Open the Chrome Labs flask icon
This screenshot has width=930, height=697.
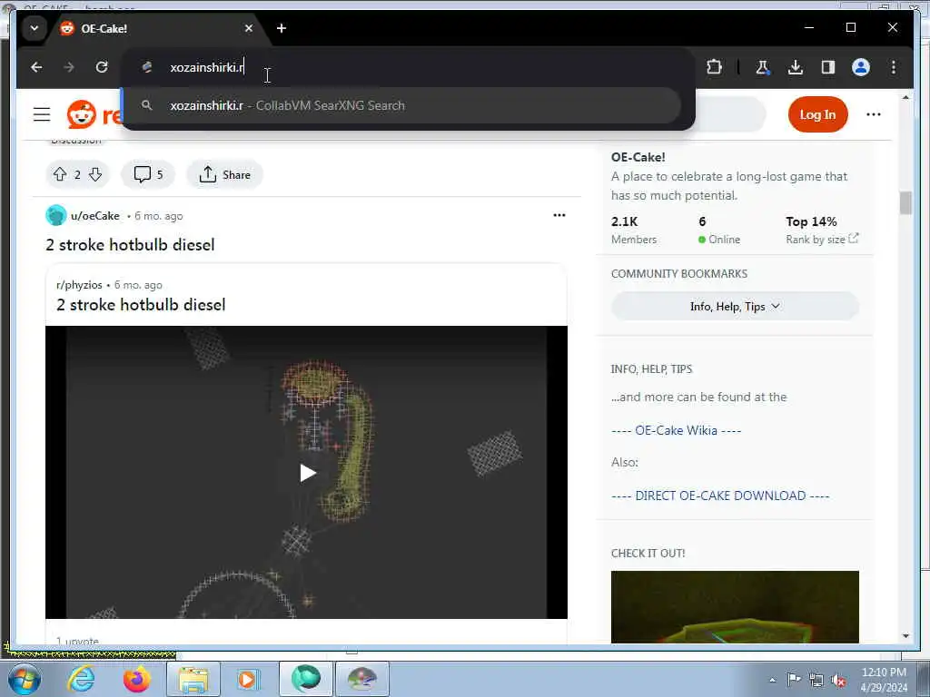763,67
